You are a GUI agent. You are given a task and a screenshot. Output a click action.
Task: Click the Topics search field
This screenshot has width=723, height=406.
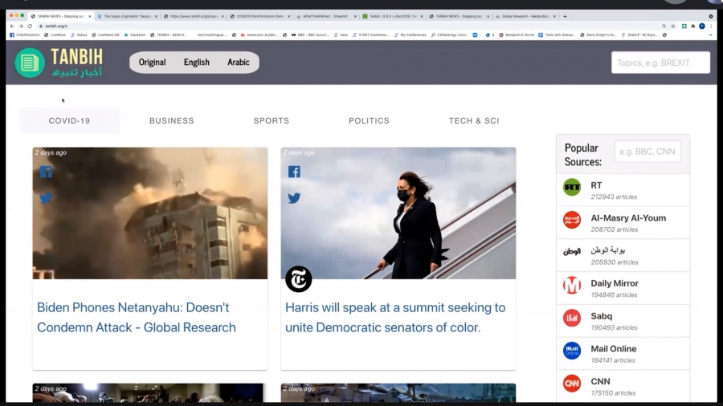(x=660, y=63)
